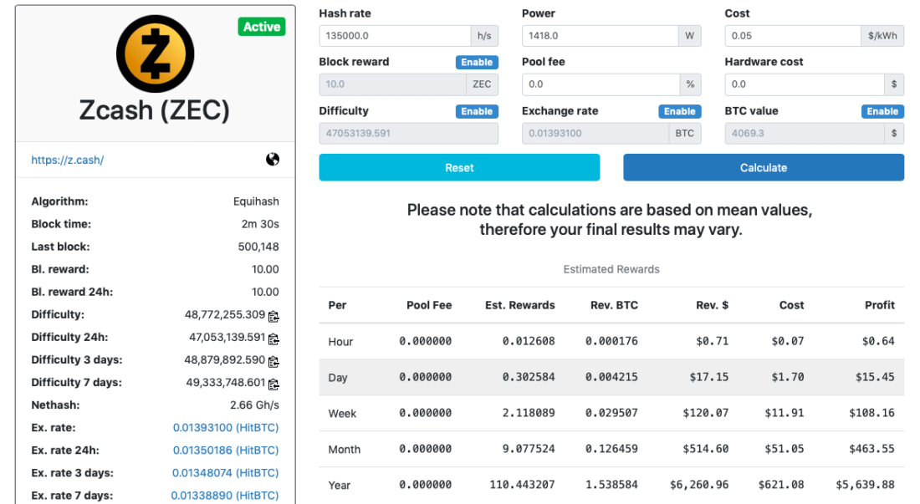Image resolution: width=920 pixels, height=504 pixels.
Task: Copy the Difficulty 7 days value
Action: click(273, 384)
